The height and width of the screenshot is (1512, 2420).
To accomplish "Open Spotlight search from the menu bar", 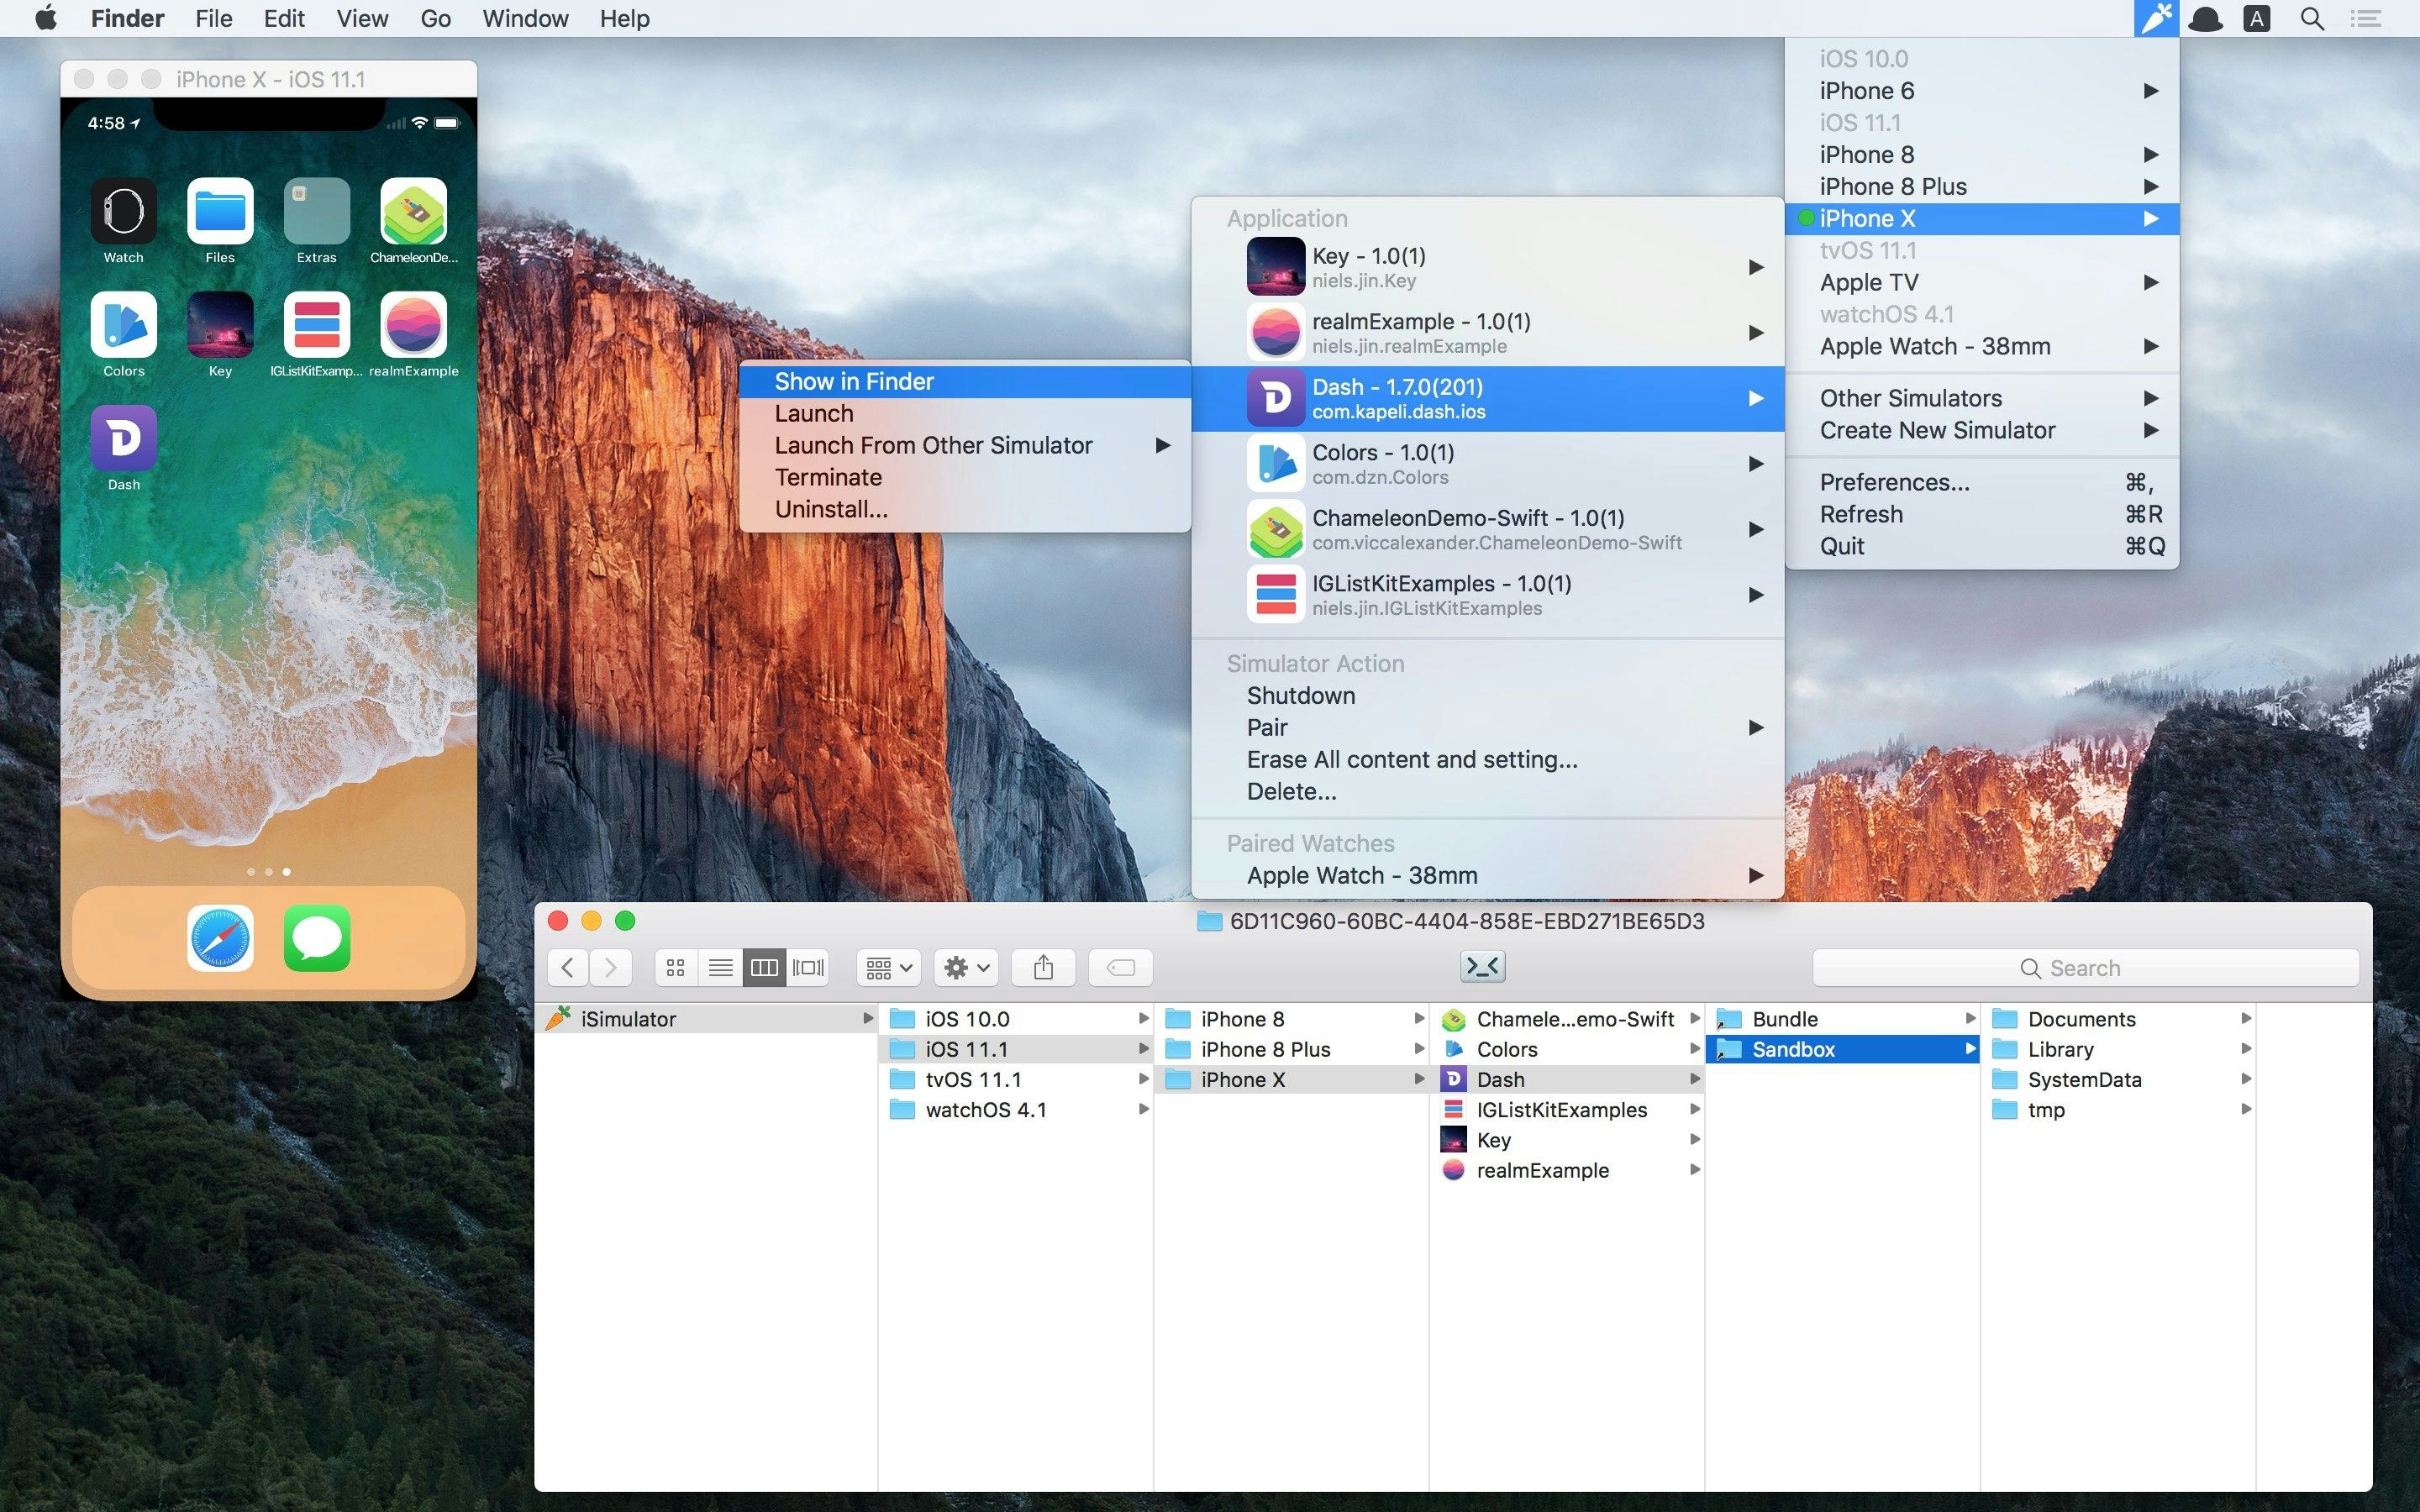I will pos(2311,18).
